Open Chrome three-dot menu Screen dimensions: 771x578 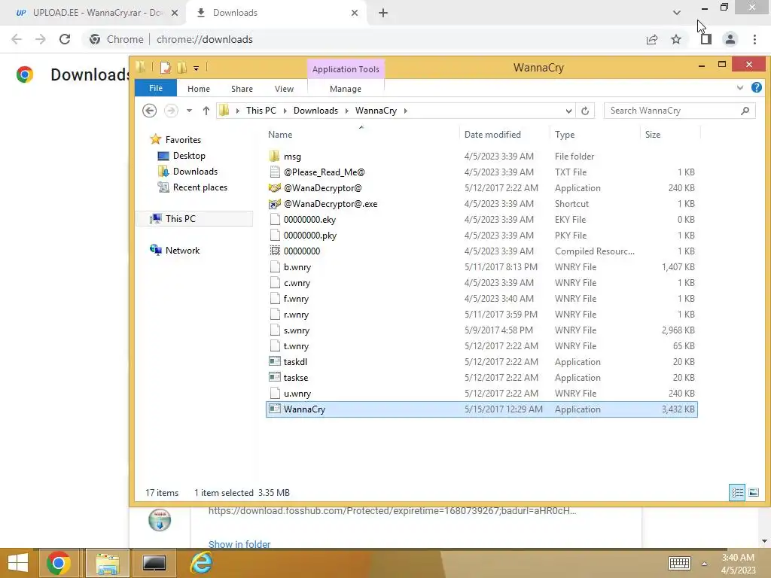click(x=754, y=39)
